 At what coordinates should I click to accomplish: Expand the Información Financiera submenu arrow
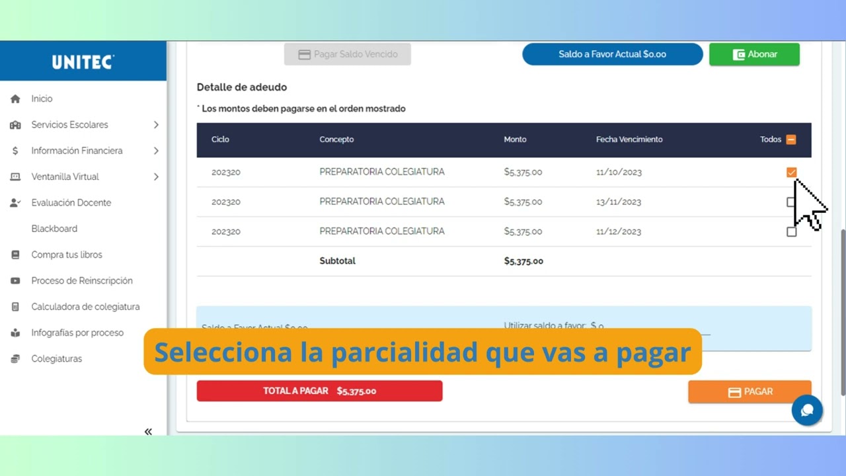(x=156, y=151)
